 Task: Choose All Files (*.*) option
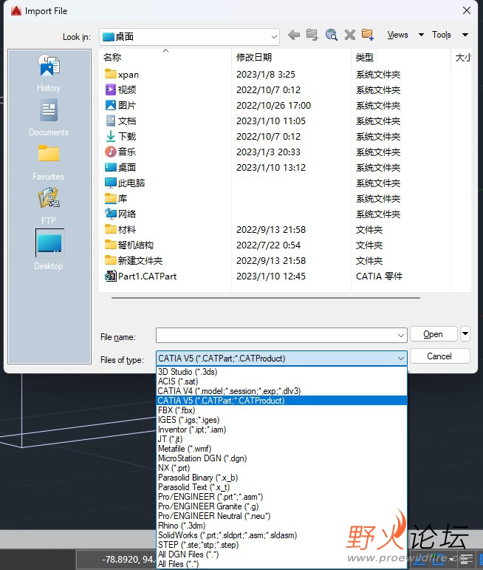[281, 564]
